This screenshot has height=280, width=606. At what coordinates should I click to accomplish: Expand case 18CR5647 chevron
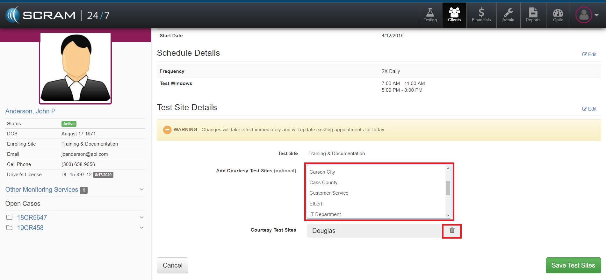point(141,218)
